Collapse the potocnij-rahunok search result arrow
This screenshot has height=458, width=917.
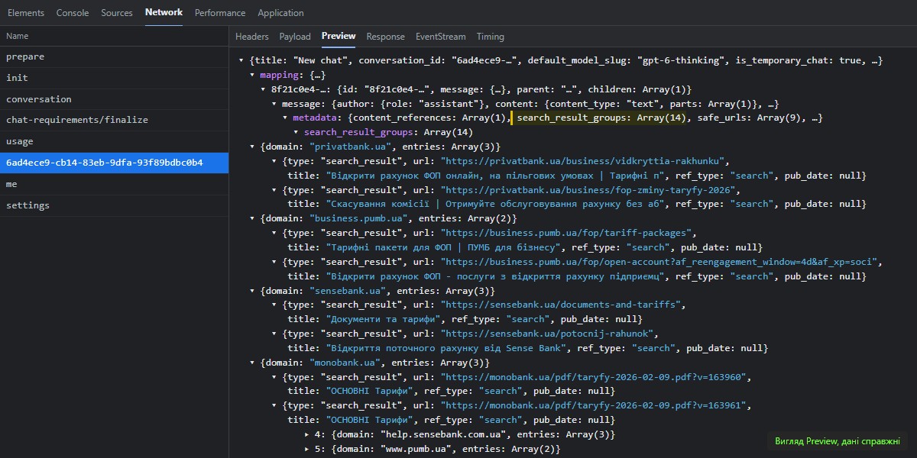[274, 334]
